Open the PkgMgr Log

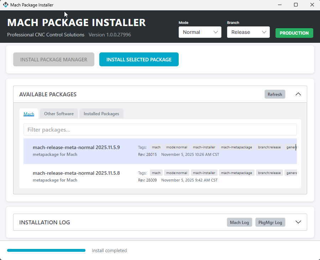click(x=270, y=222)
